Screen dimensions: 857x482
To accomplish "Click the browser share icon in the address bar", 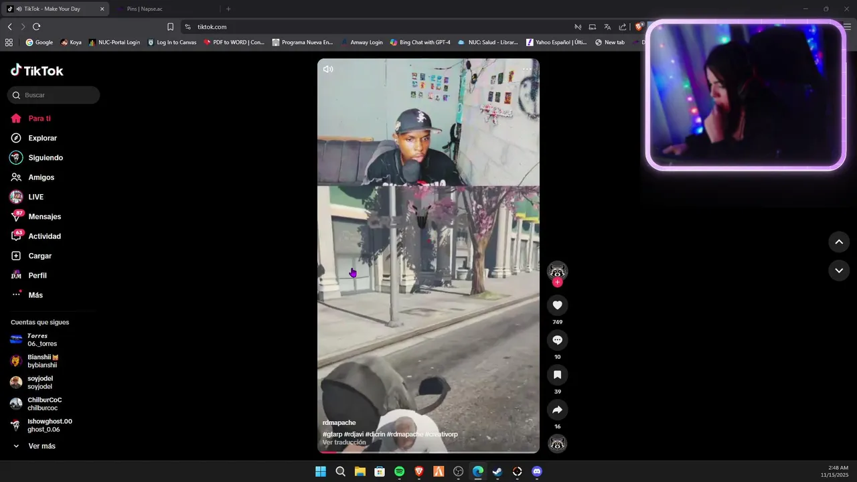I will [623, 27].
